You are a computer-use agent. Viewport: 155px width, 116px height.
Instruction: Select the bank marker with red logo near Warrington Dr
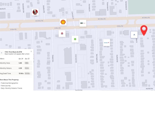coord(106,43)
